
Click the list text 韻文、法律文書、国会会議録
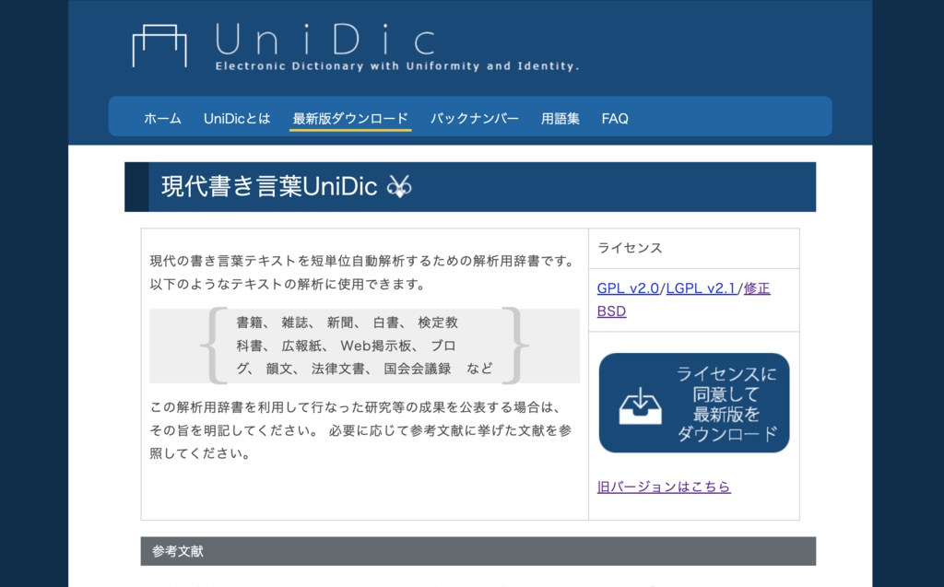pos(359,369)
